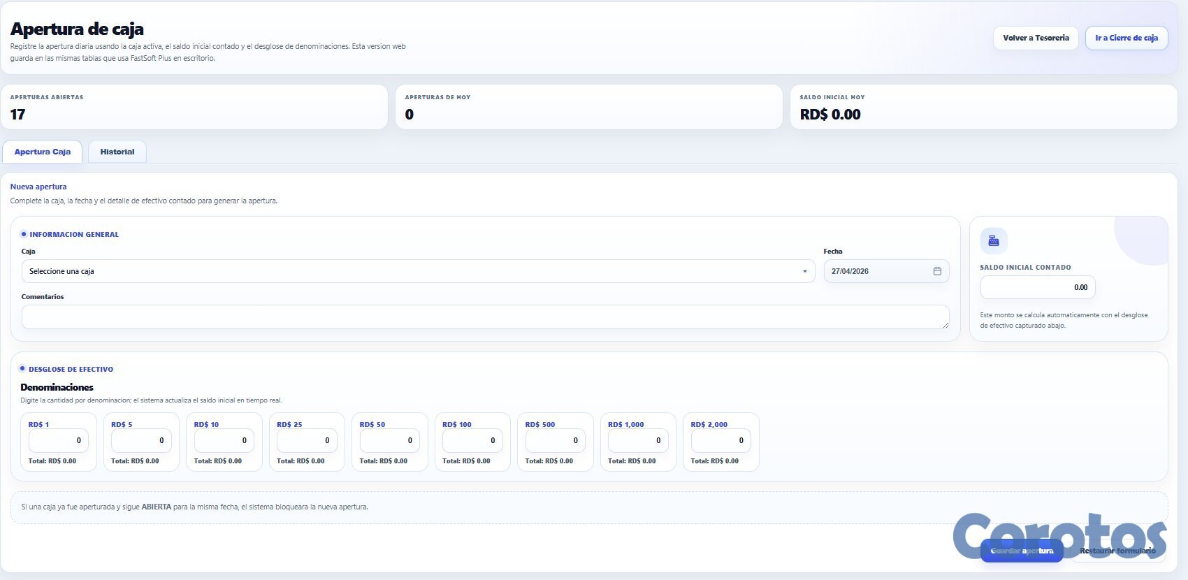Focus the RD$ 500 quantity field
Screen dimensions: 1188x580
[x=555, y=440]
